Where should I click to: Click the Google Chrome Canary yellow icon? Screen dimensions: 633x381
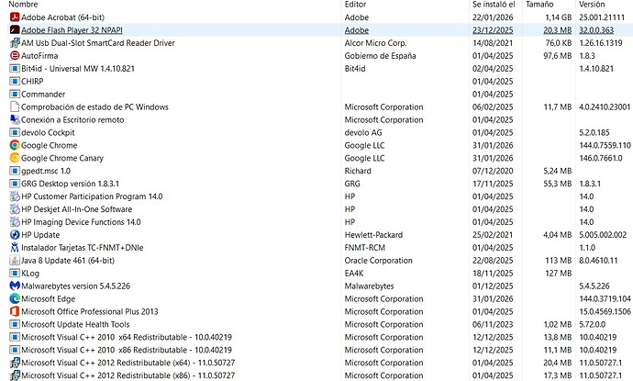pos(14,158)
